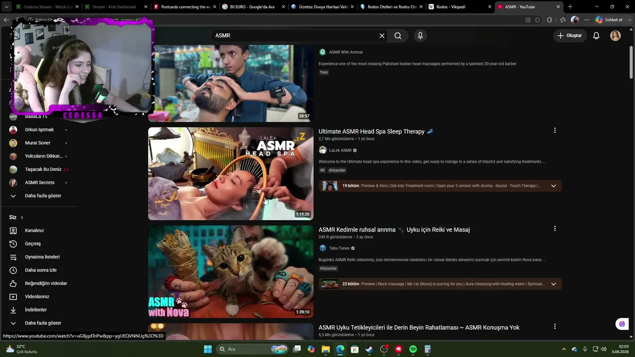This screenshot has width=635, height=357.
Task: Switch to Stream - Kick Dashboard tab
Action: 116,7
